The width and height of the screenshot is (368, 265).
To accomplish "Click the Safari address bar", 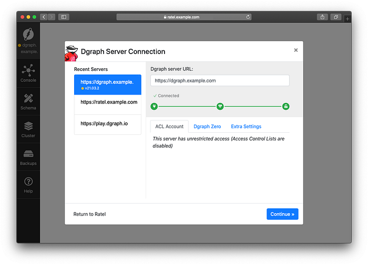I will [184, 17].
